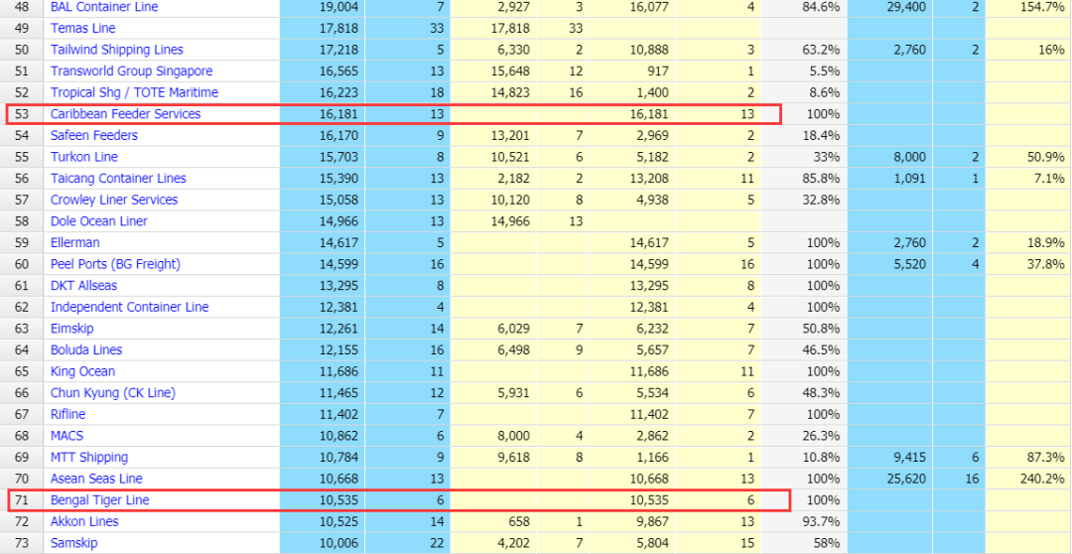Click Crowley Liner Services link
The image size is (1072, 554).
click(114, 200)
